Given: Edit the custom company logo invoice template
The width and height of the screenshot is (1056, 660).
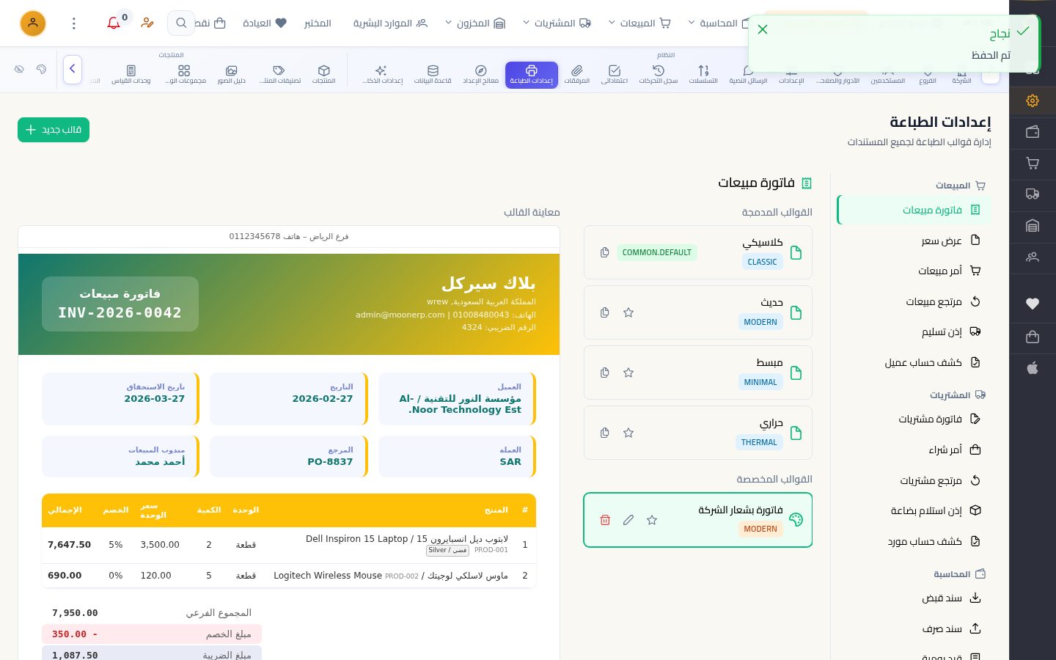Looking at the screenshot, I should (x=628, y=520).
